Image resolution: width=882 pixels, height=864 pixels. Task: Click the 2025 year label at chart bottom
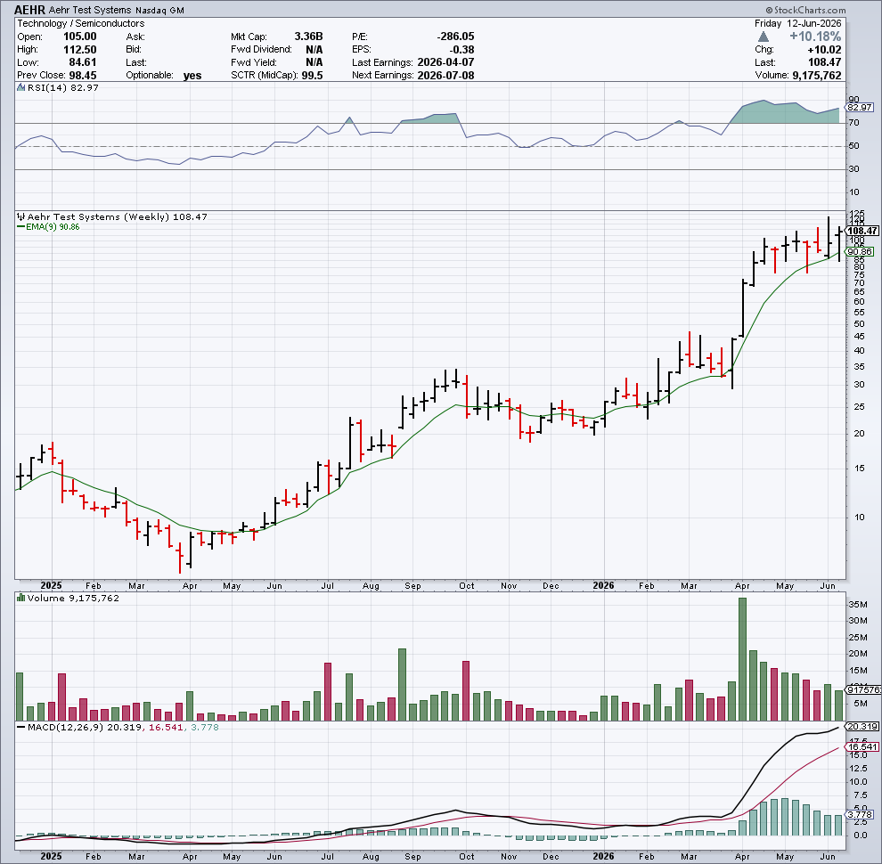point(51,857)
